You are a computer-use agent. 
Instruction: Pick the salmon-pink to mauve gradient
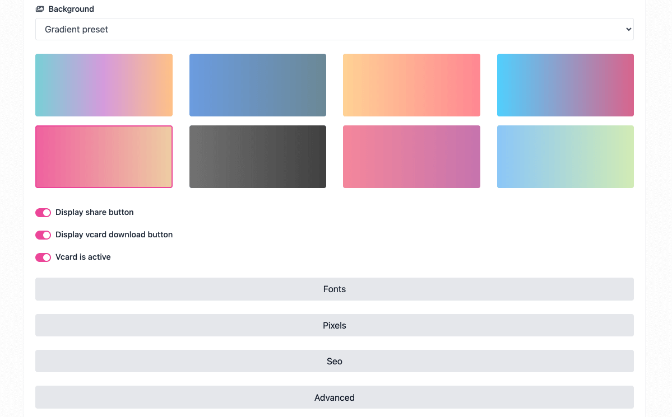click(x=411, y=157)
